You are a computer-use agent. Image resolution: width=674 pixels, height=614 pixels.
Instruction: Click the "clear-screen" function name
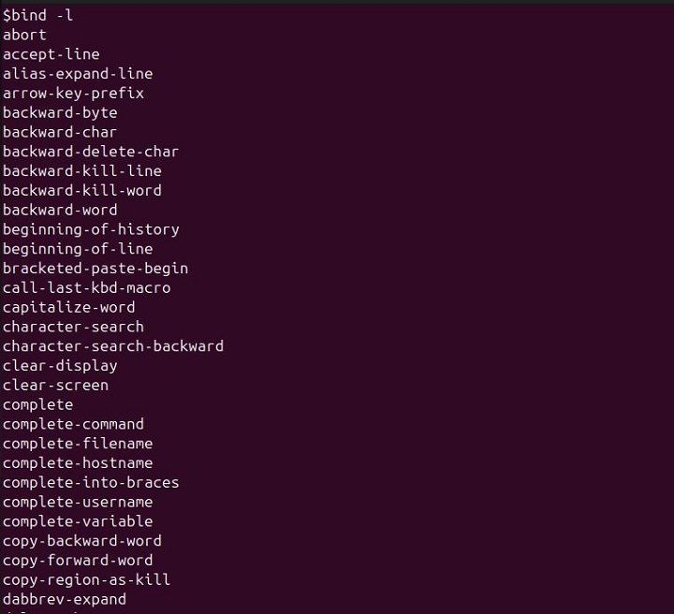point(56,386)
